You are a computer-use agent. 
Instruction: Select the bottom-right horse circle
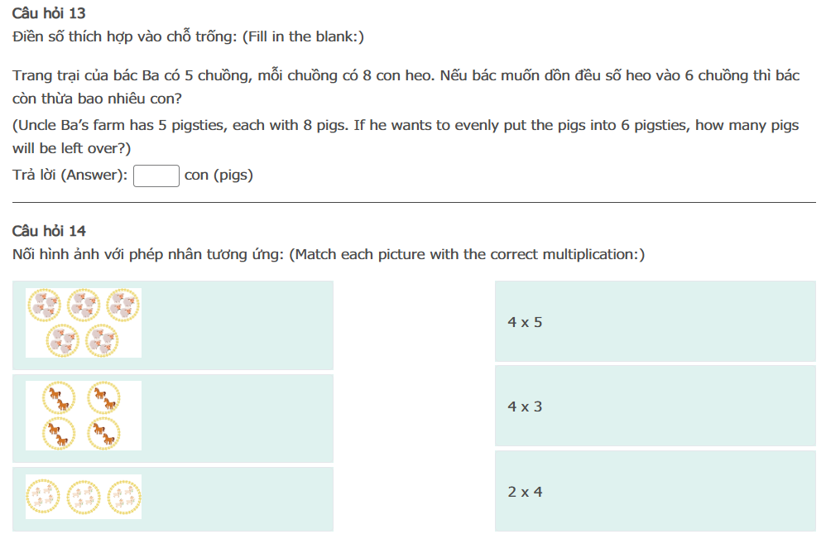[x=104, y=433]
